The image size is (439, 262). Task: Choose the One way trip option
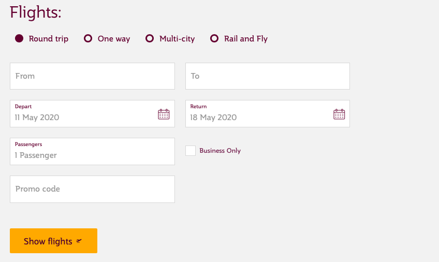[88, 38]
